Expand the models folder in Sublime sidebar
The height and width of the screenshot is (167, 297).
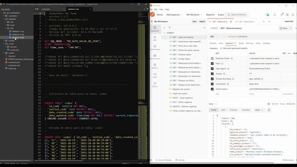coord(4,41)
